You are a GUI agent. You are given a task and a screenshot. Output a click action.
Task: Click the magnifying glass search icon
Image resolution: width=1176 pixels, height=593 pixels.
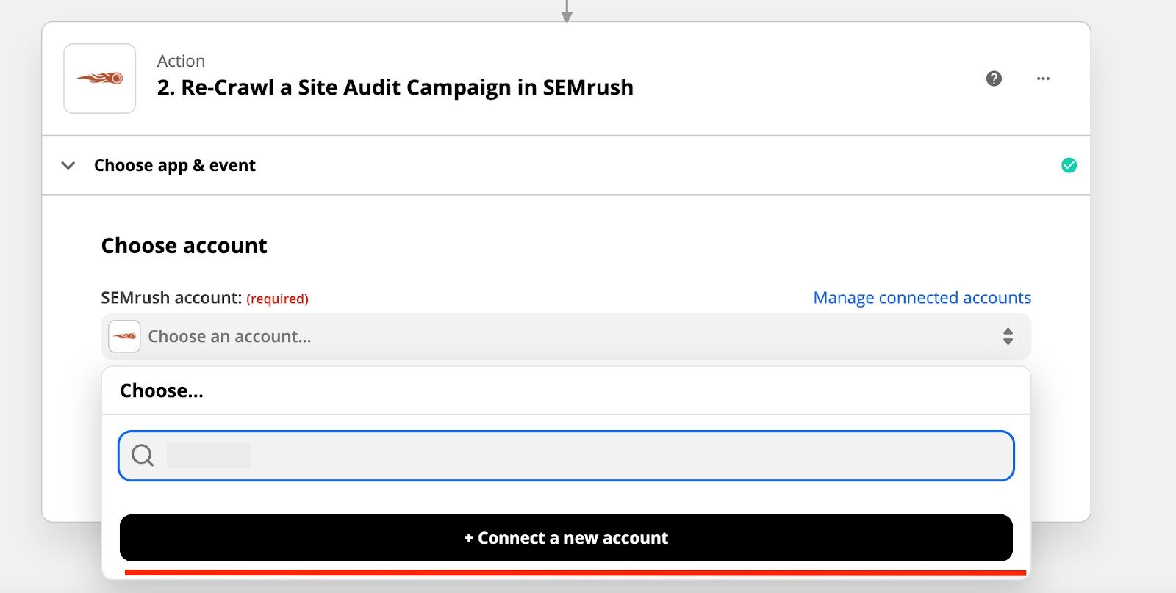(x=143, y=456)
